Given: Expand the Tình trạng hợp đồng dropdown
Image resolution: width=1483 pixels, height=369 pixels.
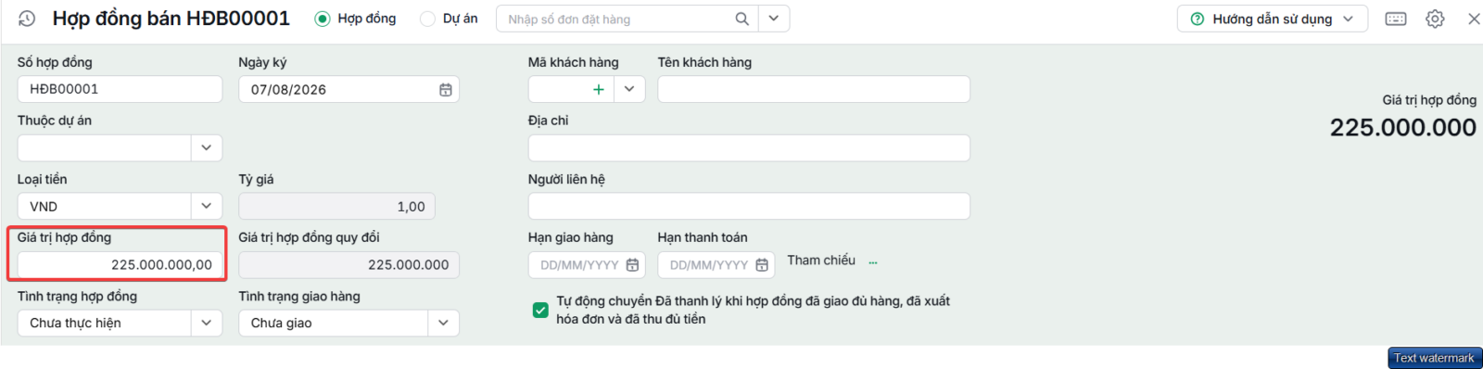Looking at the screenshot, I should point(207,323).
